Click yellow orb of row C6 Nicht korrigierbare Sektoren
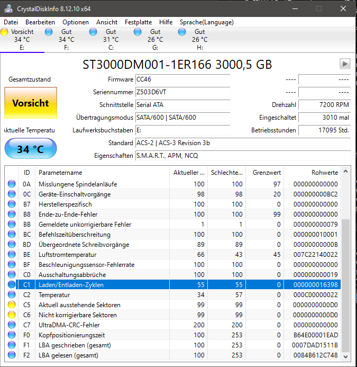This screenshot has width=357, height=367. [12, 315]
